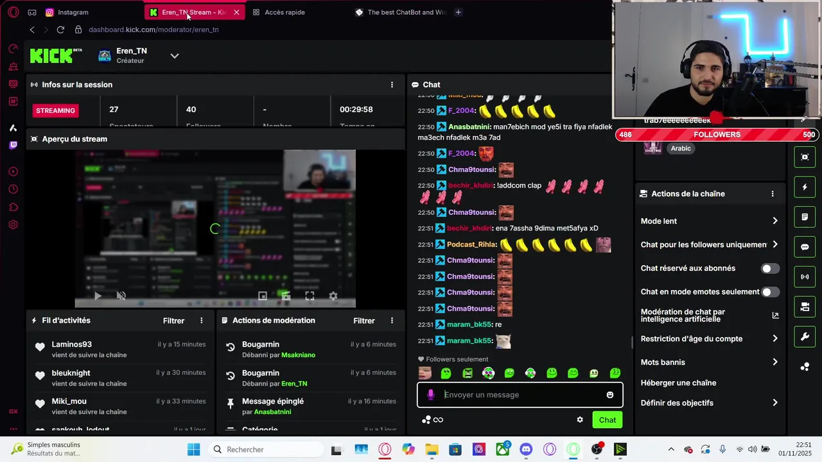Click the infinity icon below message box

(438, 420)
